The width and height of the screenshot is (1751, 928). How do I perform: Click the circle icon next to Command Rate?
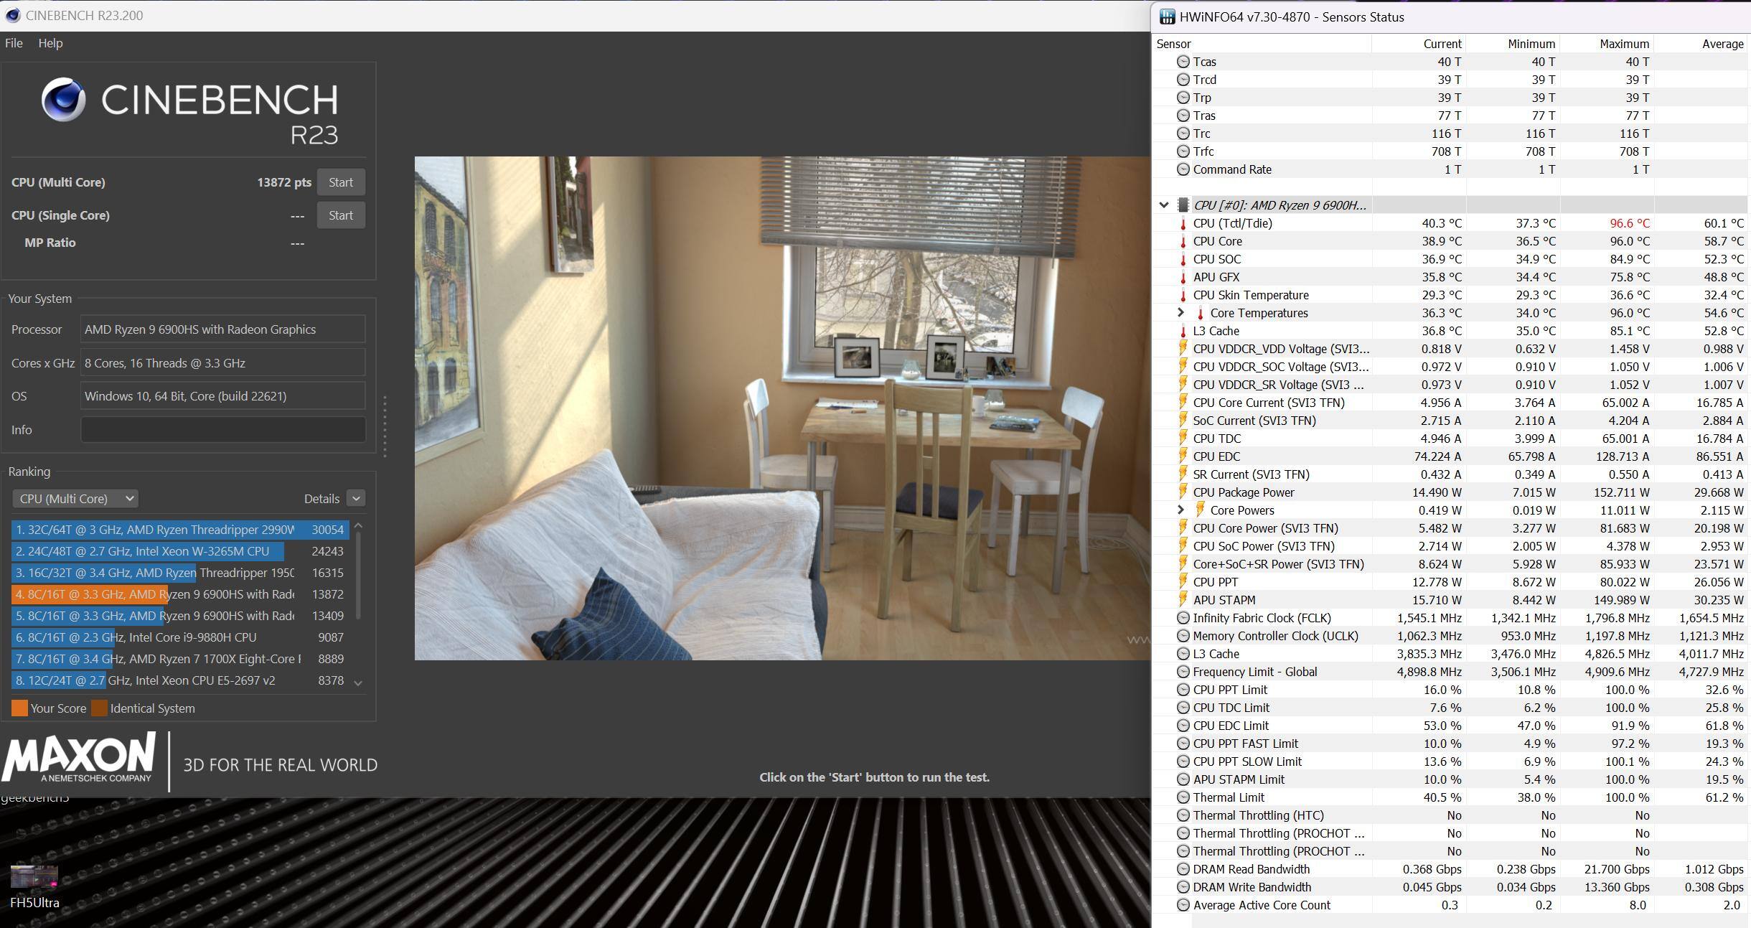pyautogui.click(x=1183, y=169)
